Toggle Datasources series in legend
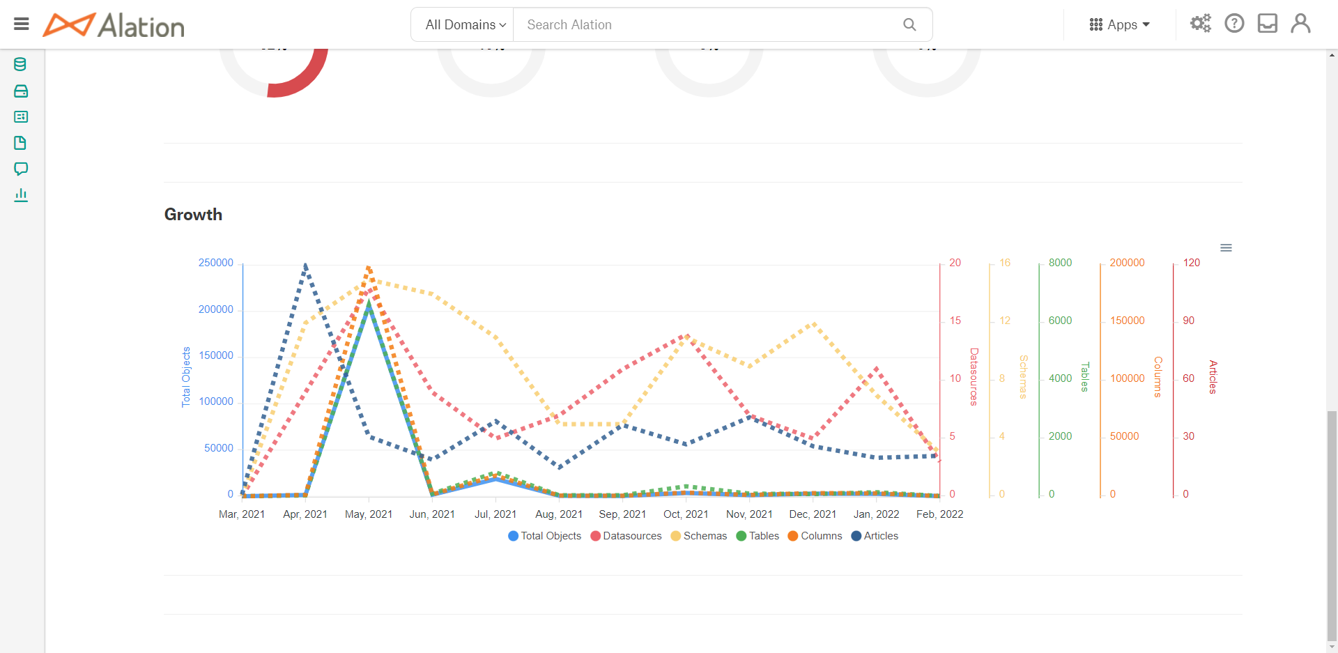Viewport: 1338px width, 653px height. [626, 536]
